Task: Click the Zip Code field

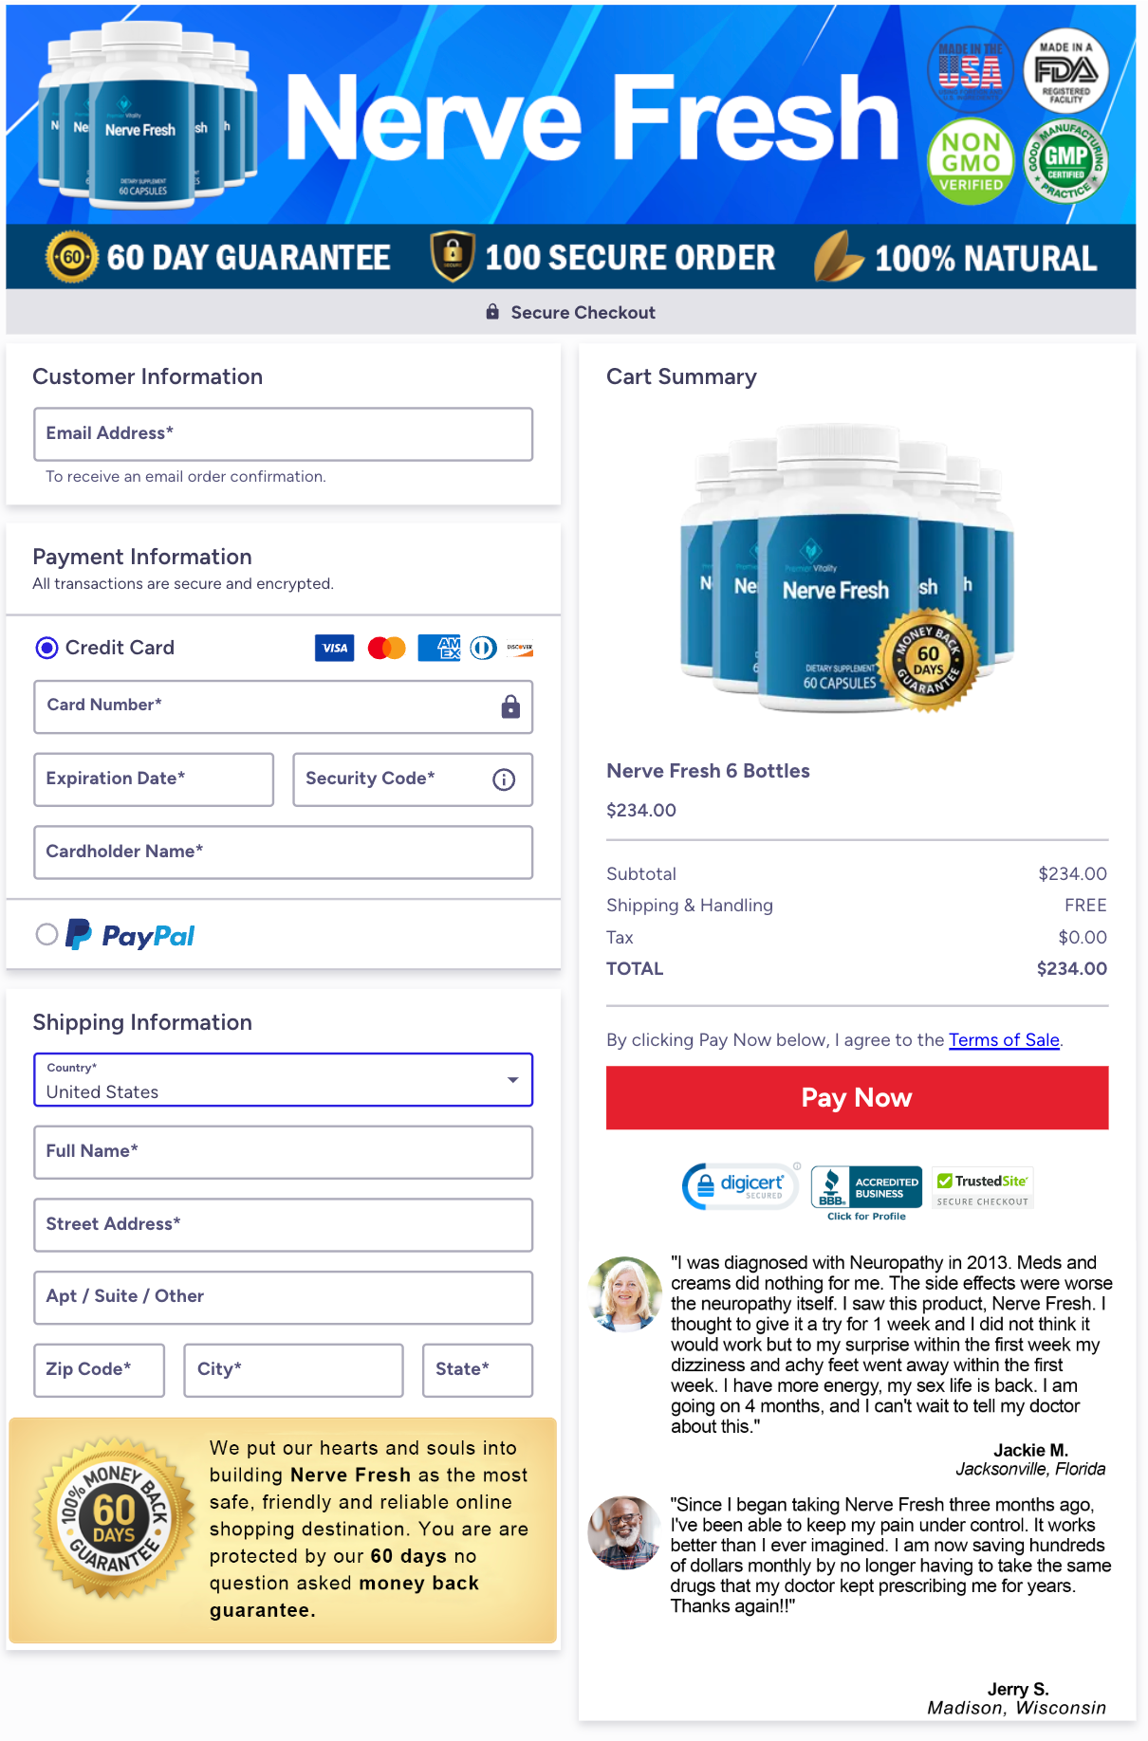Action: [x=99, y=1370]
